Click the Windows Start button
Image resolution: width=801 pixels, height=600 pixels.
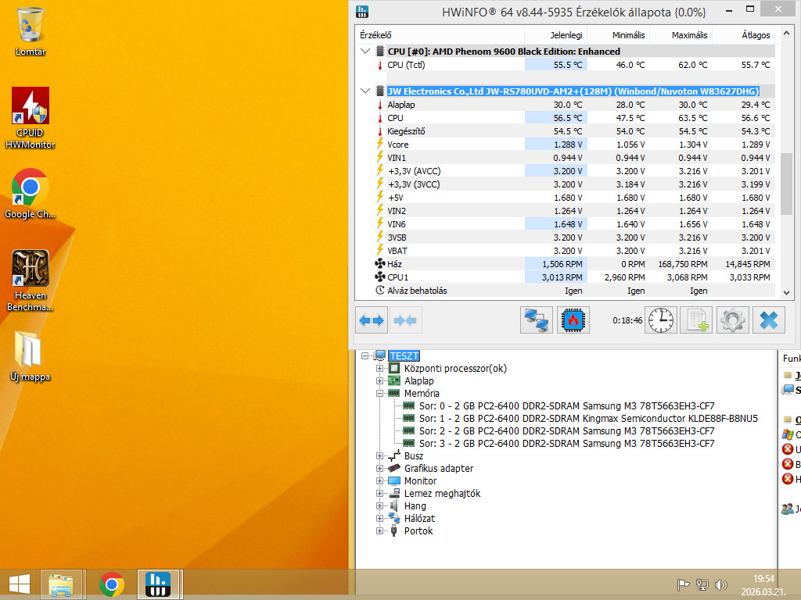20,584
